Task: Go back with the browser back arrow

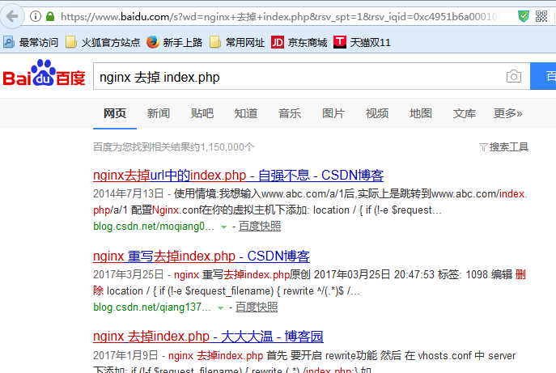Action: (x=12, y=16)
